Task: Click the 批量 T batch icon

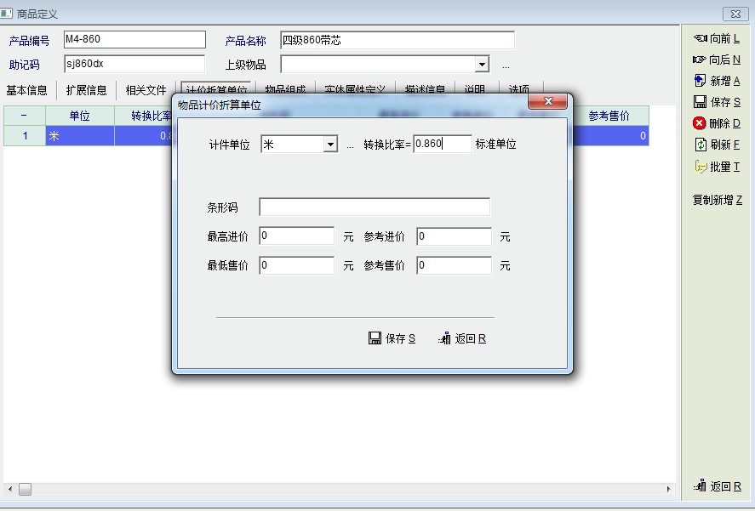Action: pyautogui.click(x=701, y=167)
